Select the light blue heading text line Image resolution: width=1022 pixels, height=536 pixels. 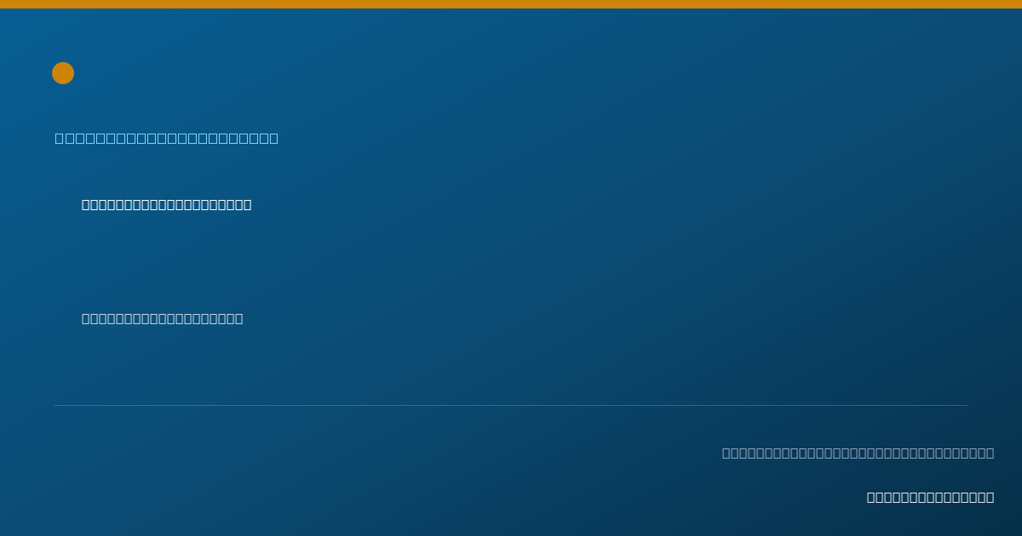point(167,138)
